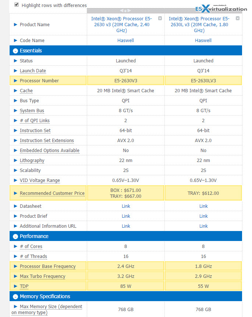This screenshot has height=317, width=252.
Task: Expand the Bus Type row arrow
Action: coord(15,100)
